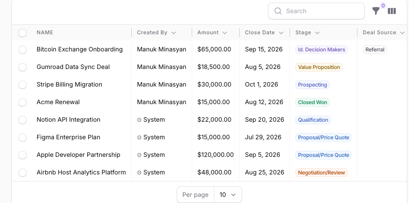The width and height of the screenshot is (409, 203).
Task: Open the Apple Developer Partnership deal
Action: click(78, 155)
